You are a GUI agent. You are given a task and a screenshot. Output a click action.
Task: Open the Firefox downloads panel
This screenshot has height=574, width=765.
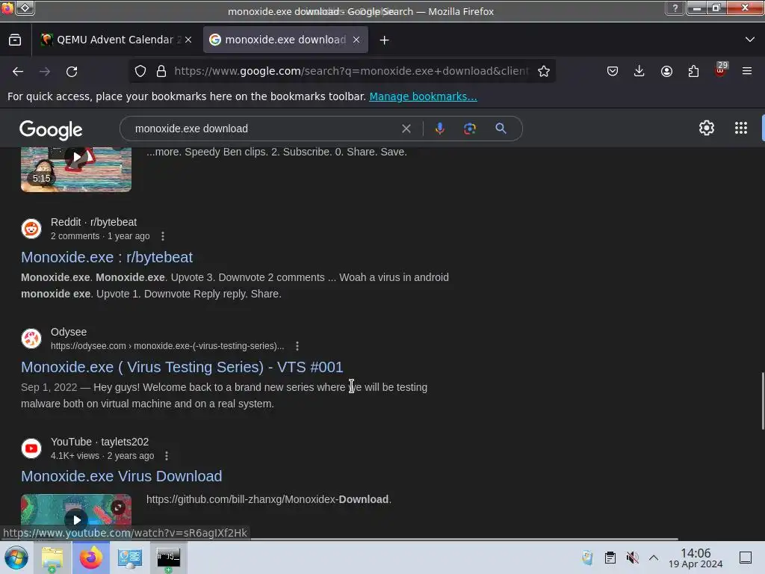pos(639,71)
